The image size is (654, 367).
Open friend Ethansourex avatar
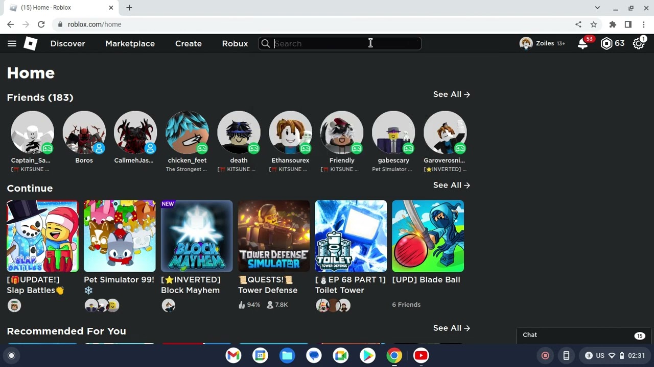[290, 133]
